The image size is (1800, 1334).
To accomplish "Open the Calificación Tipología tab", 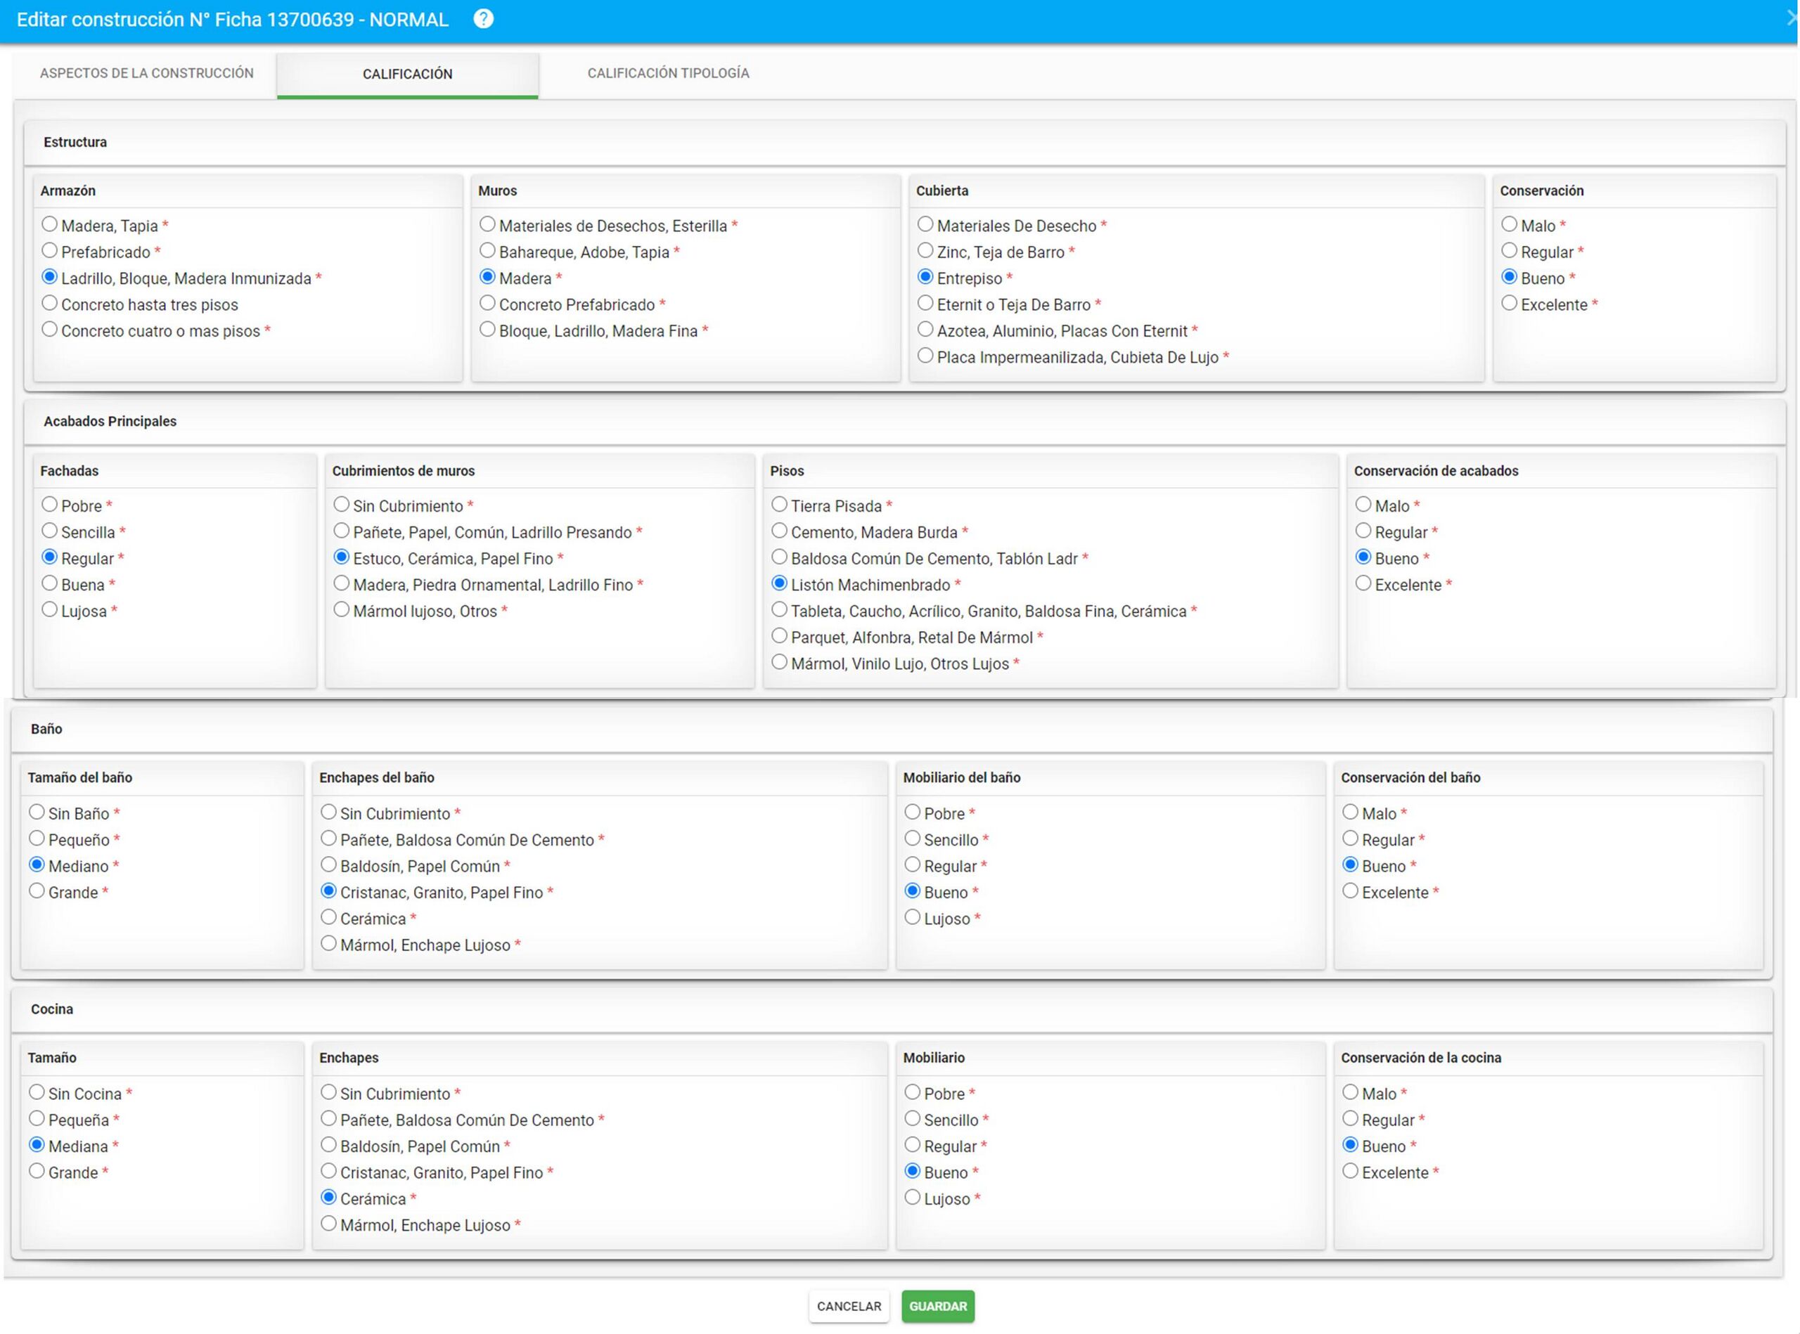I will click(x=667, y=74).
